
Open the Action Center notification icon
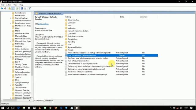coord(191,108)
